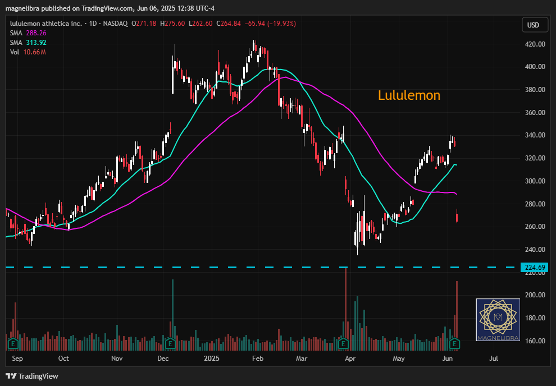Screen dimensions: 556x386
Task: Click the orange Lululemon text annotation
Action: pos(409,95)
